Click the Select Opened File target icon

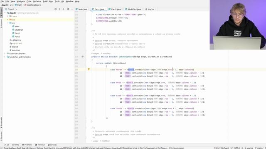(55, 9)
